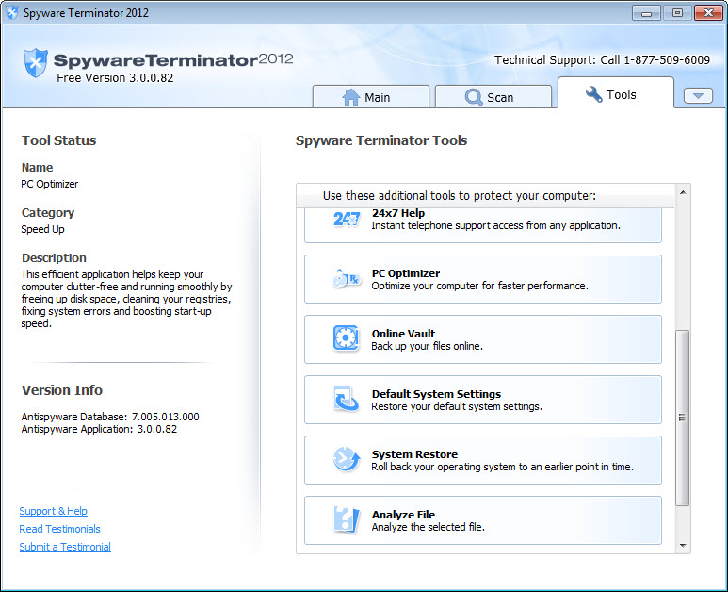728x592 pixels.
Task: Click the title bar shield icon
Action: click(11, 12)
